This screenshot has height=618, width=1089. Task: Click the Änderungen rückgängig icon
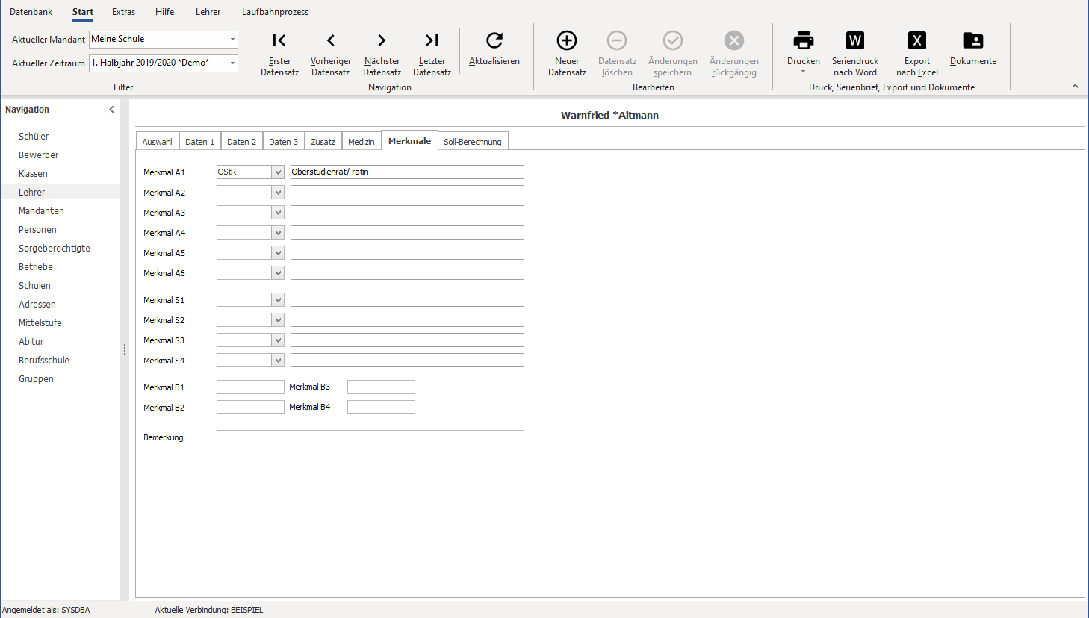coord(734,40)
